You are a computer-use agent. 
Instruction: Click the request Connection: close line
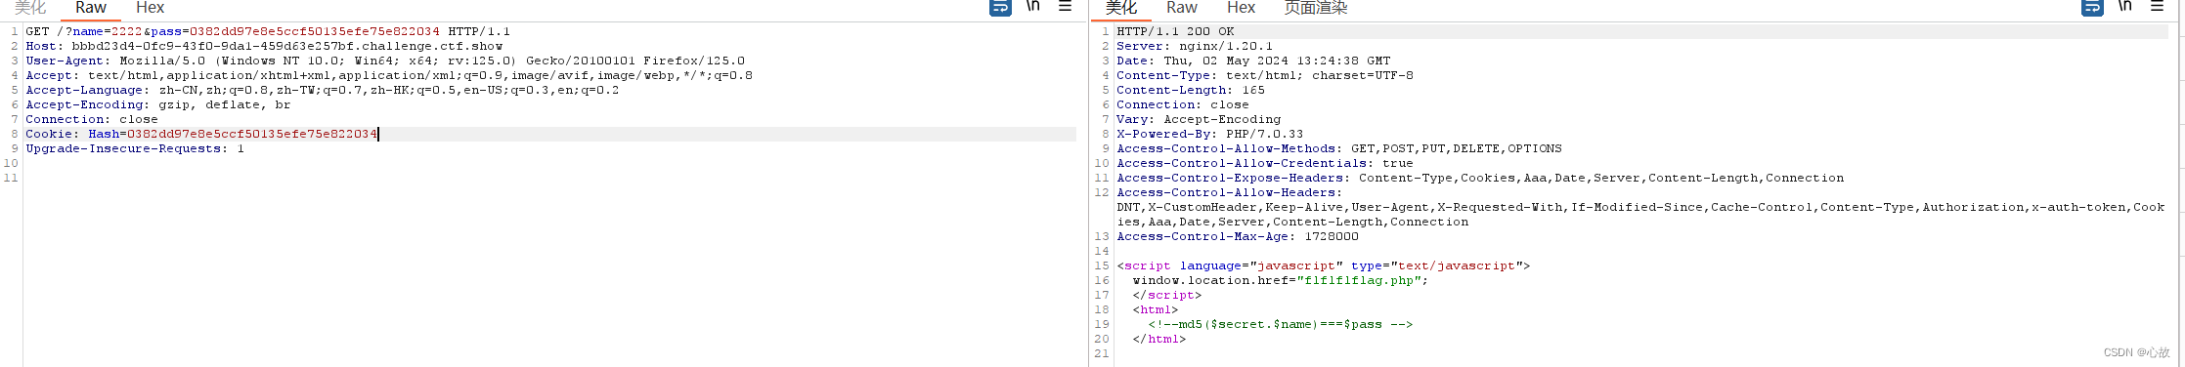92,119
